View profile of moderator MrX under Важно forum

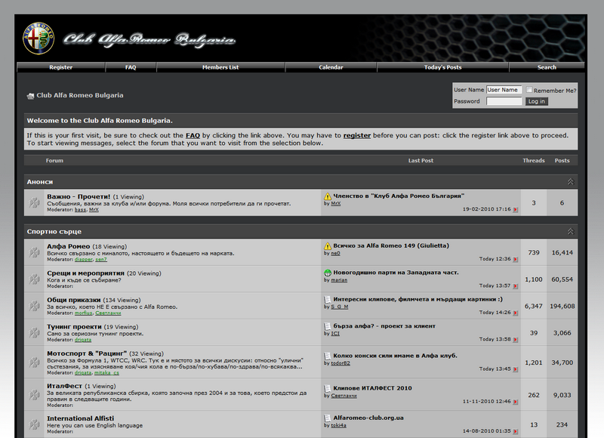pos(94,210)
